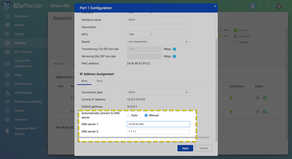Open the Speed Auto Negotiation dropdown

coord(158,42)
